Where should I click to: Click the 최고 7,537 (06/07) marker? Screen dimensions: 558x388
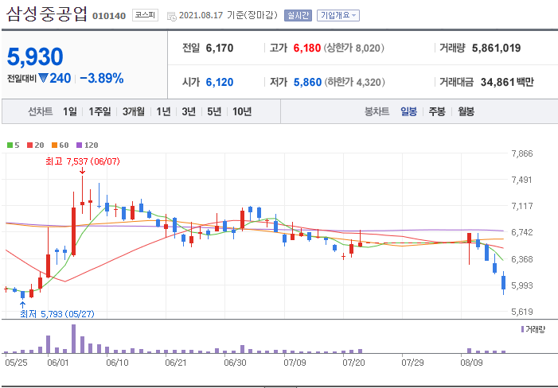[x=83, y=161]
